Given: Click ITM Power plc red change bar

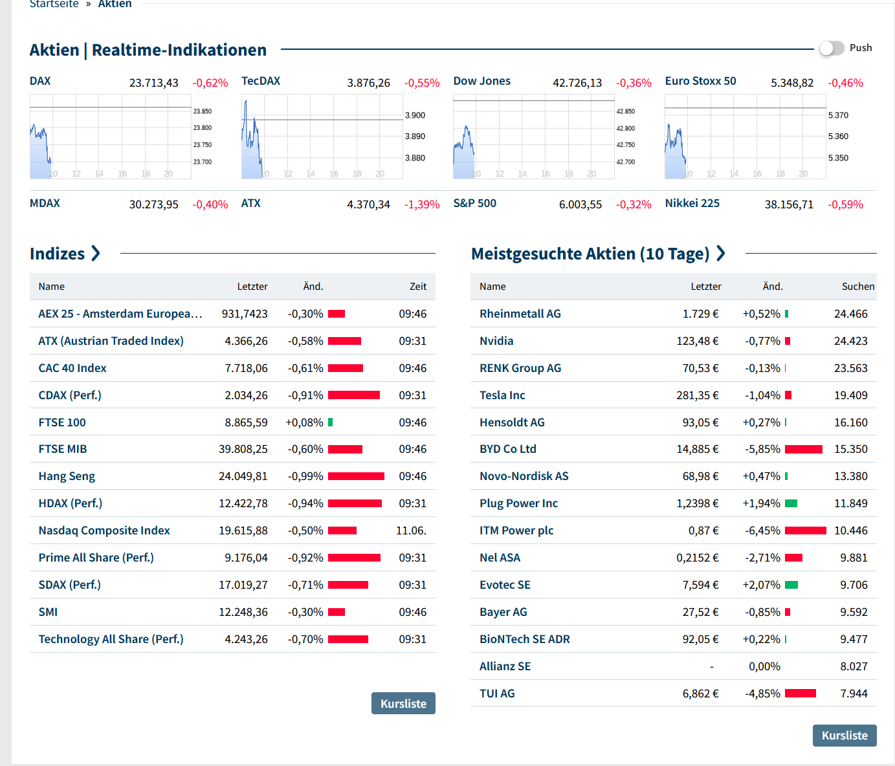Looking at the screenshot, I should click(806, 531).
